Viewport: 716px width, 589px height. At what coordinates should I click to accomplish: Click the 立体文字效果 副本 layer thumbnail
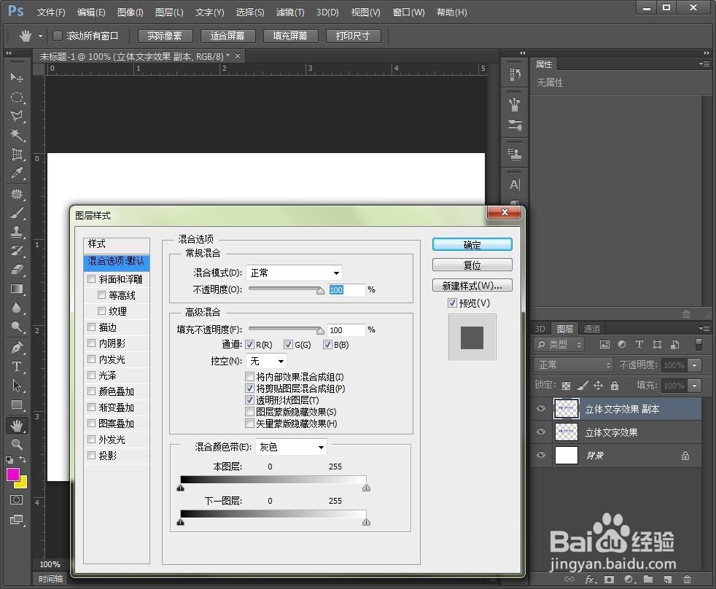coord(567,408)
